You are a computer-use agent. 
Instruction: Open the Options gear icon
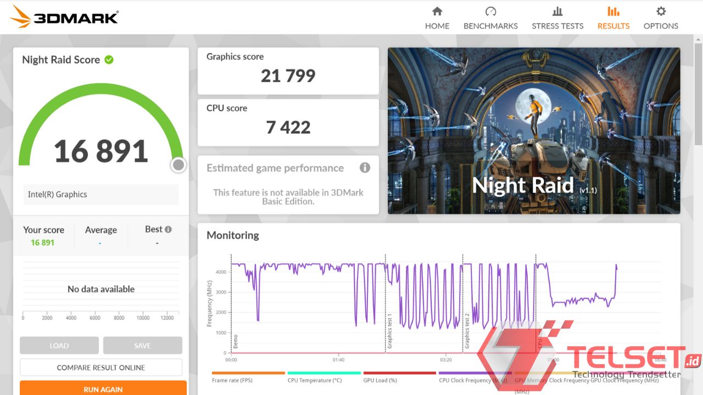click(x=661, y=12)
